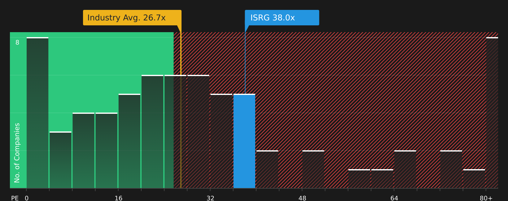
Task: Click the x-axis label 48
Action: (302, 198)
